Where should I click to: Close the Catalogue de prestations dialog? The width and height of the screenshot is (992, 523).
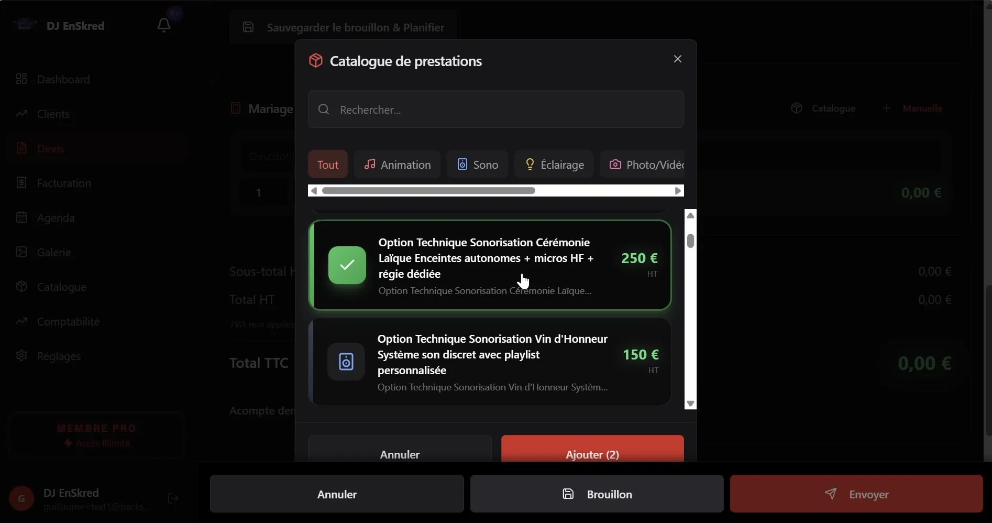click(678, 59)
